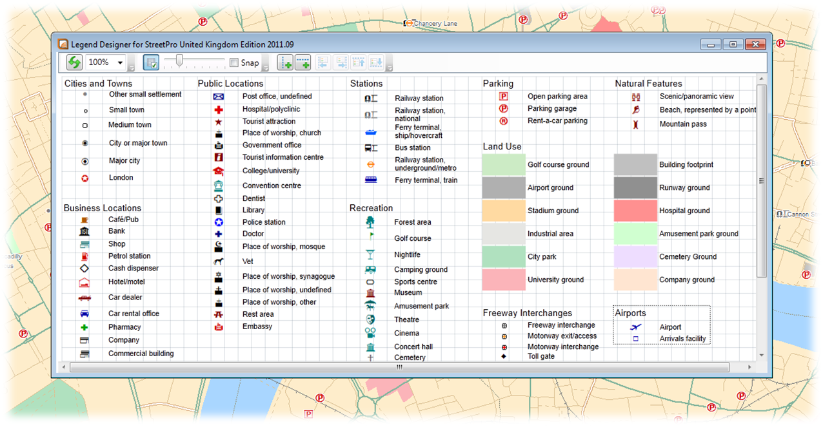The width and height of the screenshot is (823, 427).
Task: Select the Nightlife cocktail glass symbol
Action: pos(370,255)
